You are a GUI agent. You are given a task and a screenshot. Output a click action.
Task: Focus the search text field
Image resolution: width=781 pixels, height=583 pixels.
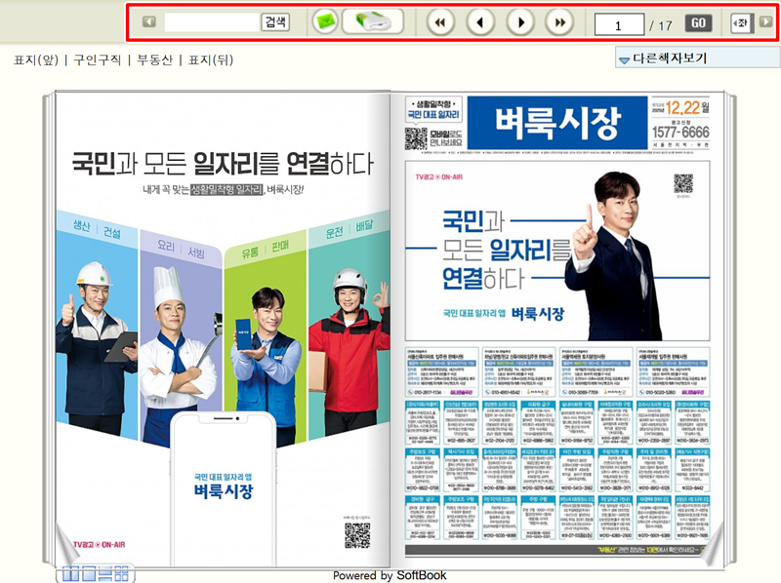[x=212, y=21]
